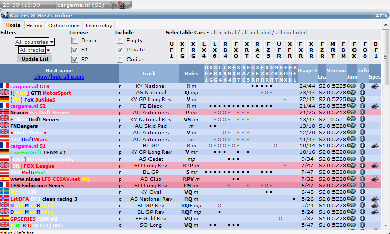Toggle the BF1 selectable car

click(376, 50)
